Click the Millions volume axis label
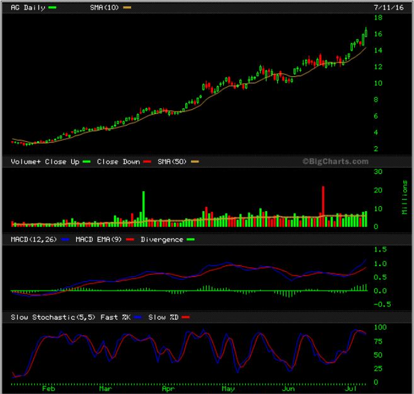 (x=404, y=198)
